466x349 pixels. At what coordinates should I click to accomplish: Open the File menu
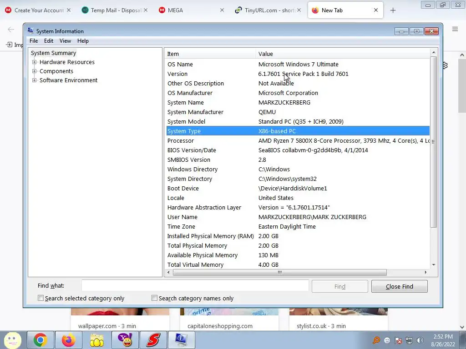(x=34, y=41)
